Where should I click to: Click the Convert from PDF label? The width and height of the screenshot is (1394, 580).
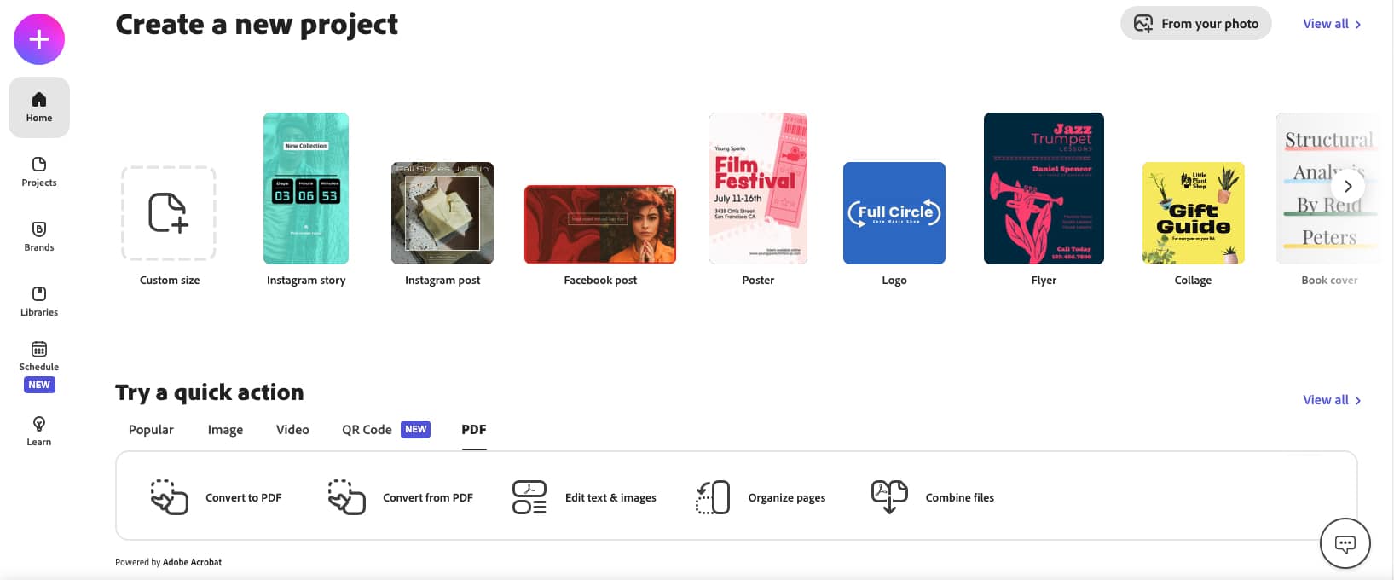point(427,498)
